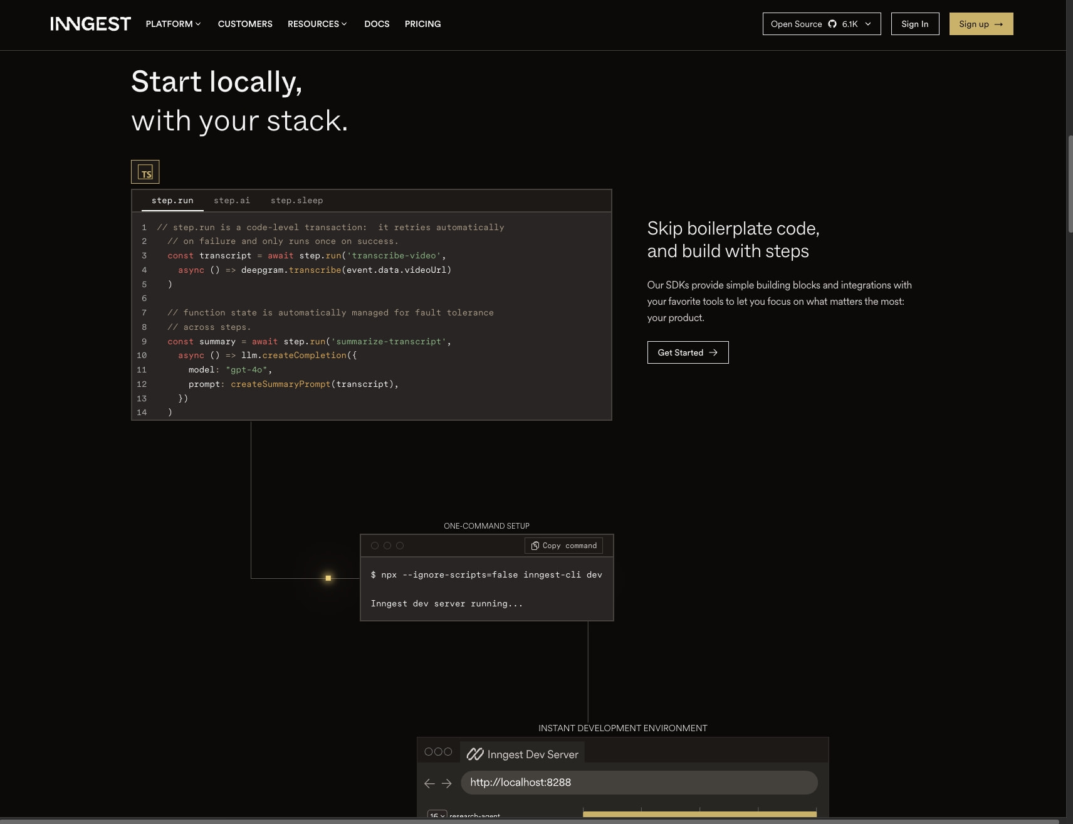
Task: Click the back arrow in dev server browser
Action: (429, 783)
